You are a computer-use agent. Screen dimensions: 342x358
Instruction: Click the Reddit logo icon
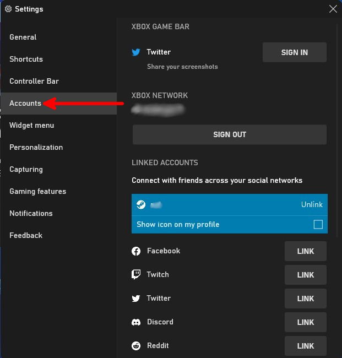click(x=136, y=346)
